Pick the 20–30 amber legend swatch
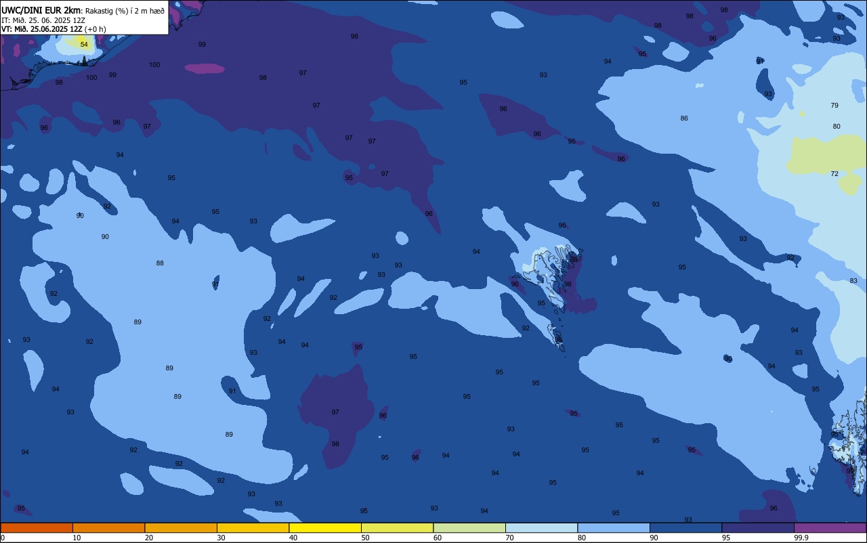Image resolution: width=867 pixels, height=543 pixels. tap(181, 527)
